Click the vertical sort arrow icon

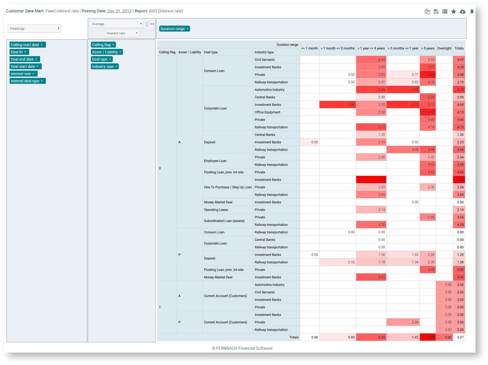tap(147, 24)
